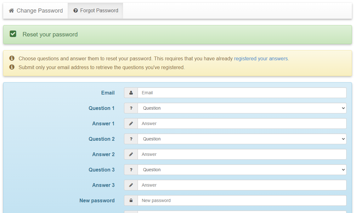This screenshot has width=356, height=213.
Task: Select the Answer 3 text field
Action: point(242,185)
